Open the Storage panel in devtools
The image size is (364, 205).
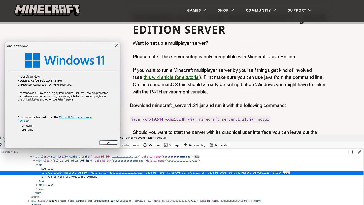tap(172, 145)
